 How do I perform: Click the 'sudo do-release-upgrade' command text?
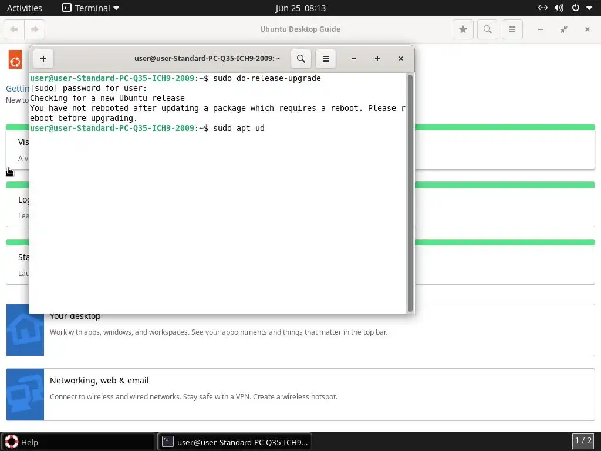267,78
